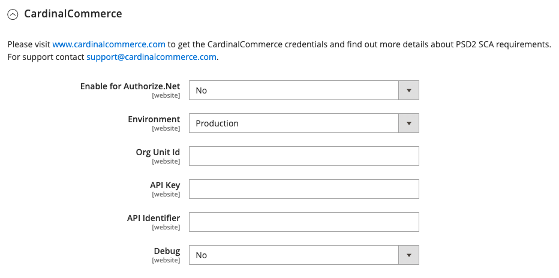Viewport: 559px width, 278px height.
Task: Click the Enable for Authorize.Net label
Action: pos(130,86)
